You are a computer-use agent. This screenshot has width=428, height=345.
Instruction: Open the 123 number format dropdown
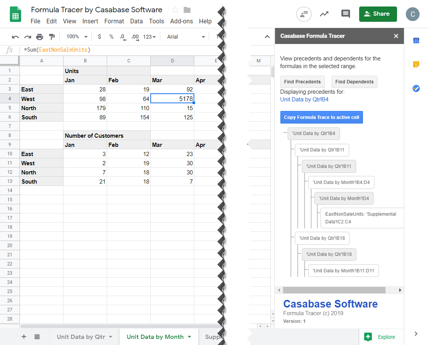click(149, 37)
